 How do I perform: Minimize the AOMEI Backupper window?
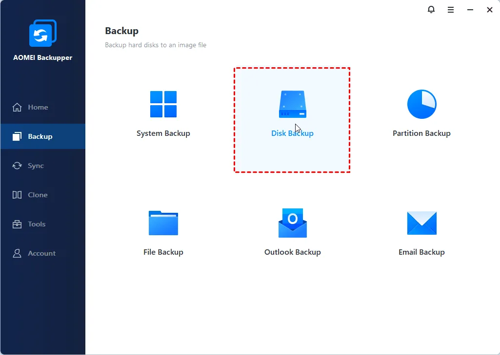pos(470,10)
